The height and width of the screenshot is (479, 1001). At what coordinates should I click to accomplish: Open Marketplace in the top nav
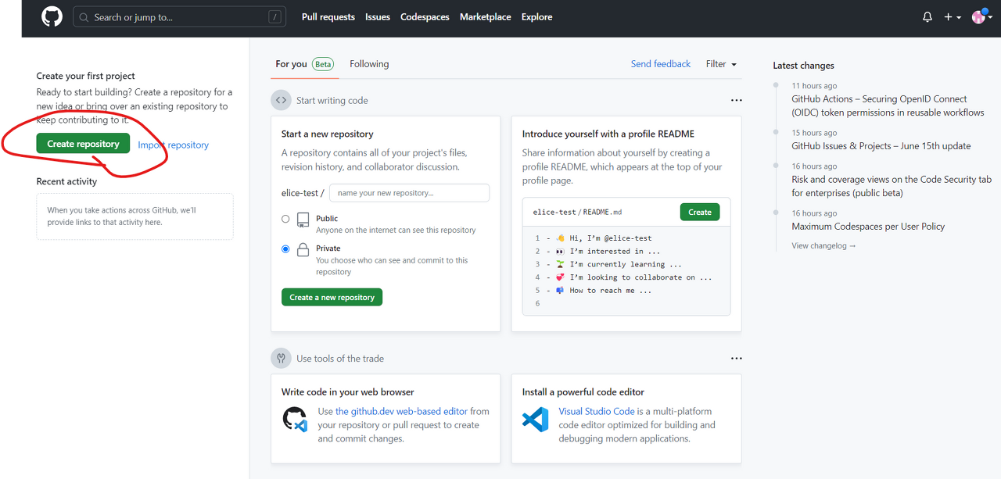click(x=486, y=16)
